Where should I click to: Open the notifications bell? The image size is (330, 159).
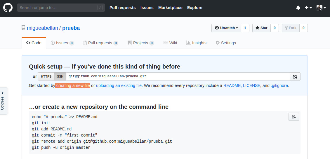[298, 8]
